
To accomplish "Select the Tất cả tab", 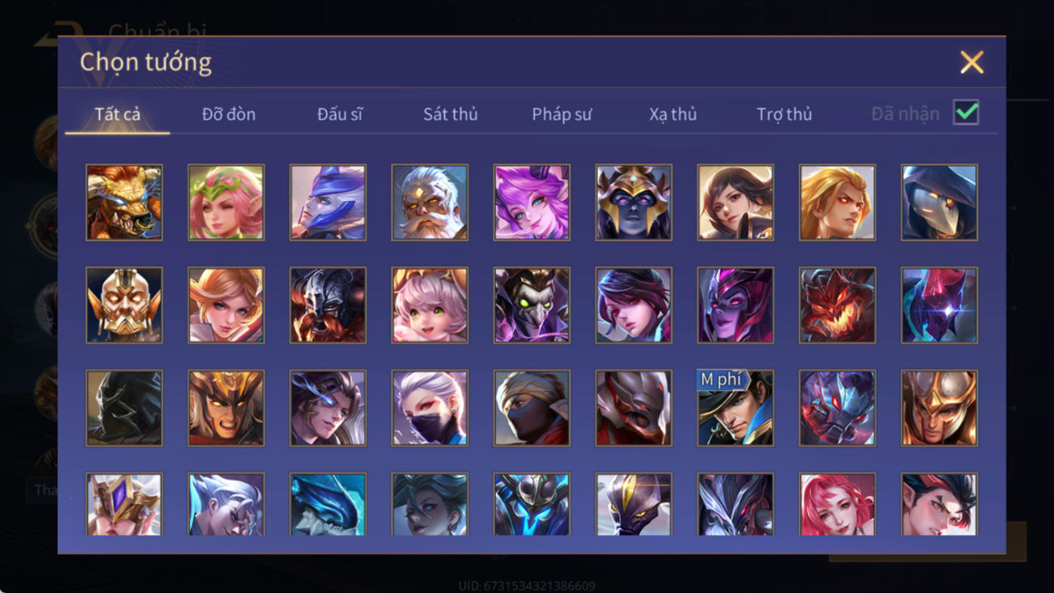I will (118, 114).
